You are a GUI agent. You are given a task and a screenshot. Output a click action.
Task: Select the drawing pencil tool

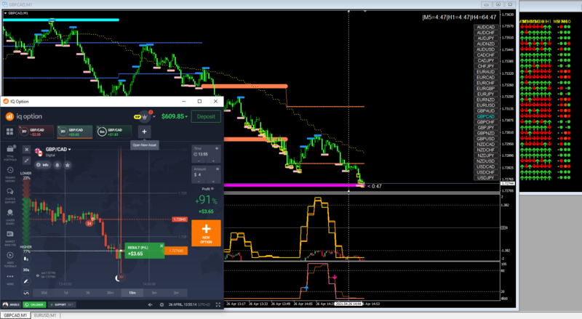26,281
